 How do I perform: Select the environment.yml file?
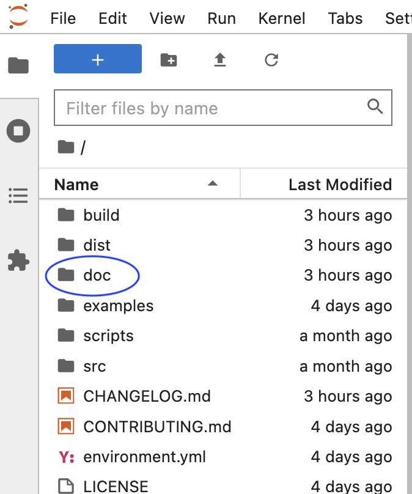223,457
